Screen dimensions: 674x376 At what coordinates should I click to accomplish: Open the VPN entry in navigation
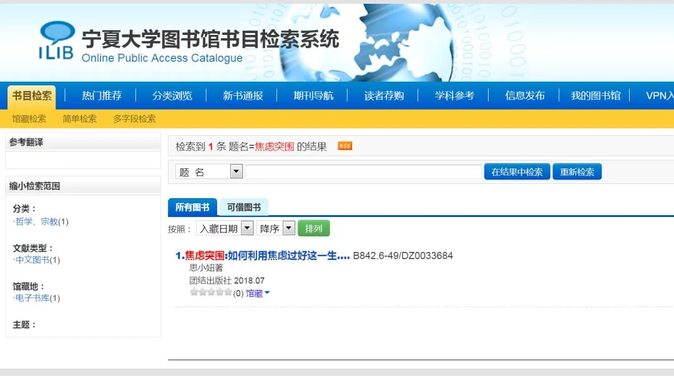[660, 95]
